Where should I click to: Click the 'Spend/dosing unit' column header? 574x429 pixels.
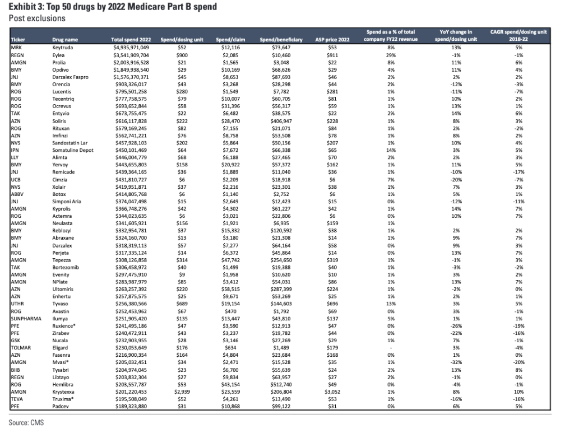(x=182, y=40)
